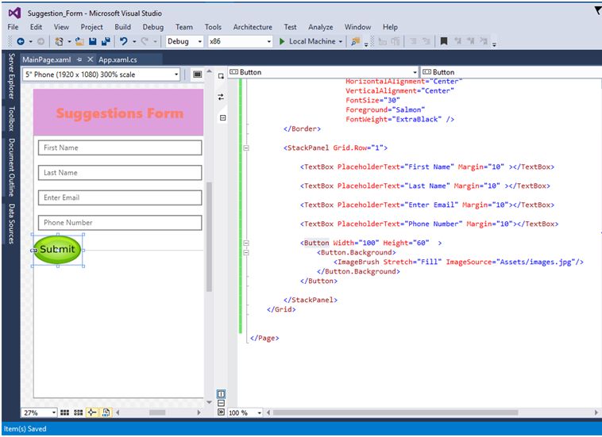This screenshot has width=602, height=437.
Task: Switch to the App.xaml.cs tab
Action: (117, 59)
